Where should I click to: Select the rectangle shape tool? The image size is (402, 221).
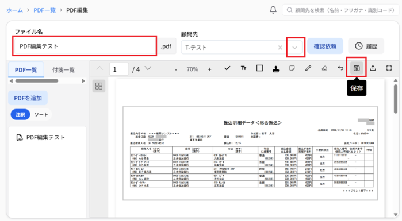[259, 68]
